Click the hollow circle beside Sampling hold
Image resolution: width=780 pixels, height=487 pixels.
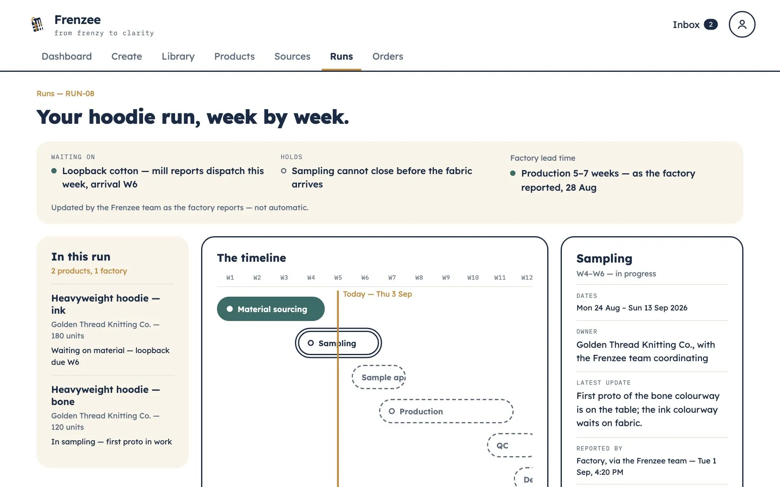coord(284,171)
